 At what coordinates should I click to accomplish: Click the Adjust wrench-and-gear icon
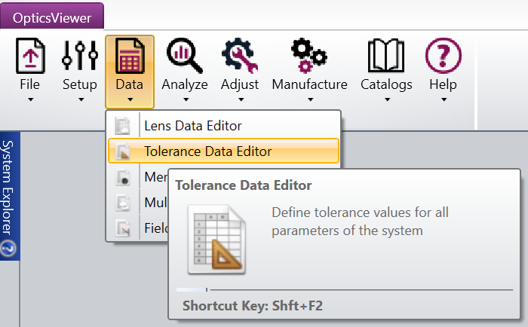tap(239, 57)
